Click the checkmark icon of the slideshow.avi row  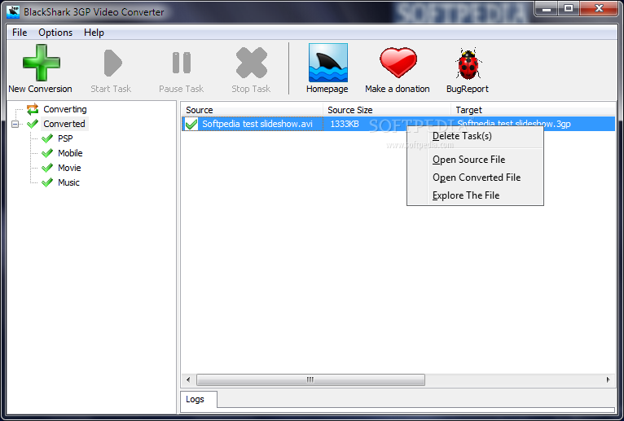point(191,124)
